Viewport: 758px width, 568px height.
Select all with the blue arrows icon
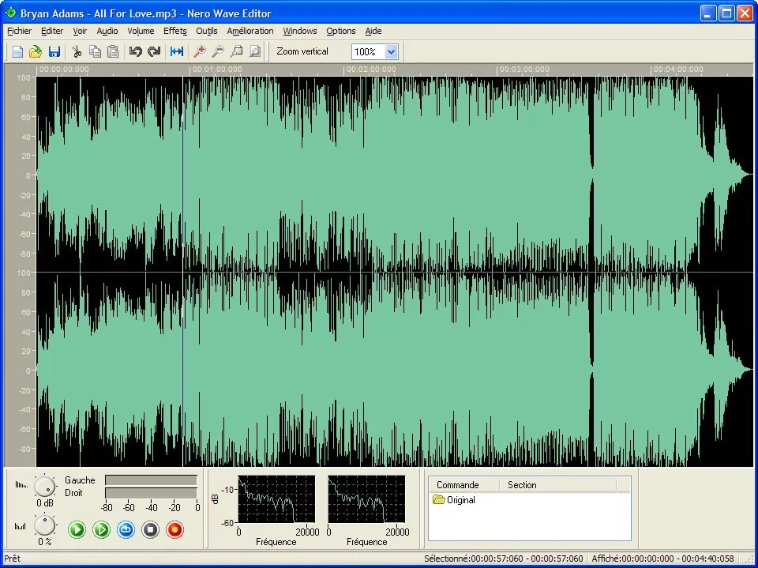pos(177,52)
